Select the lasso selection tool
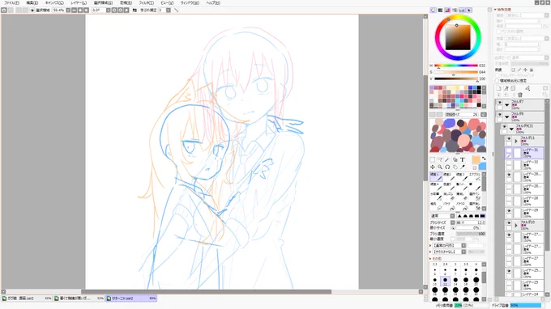 point(440,159)
